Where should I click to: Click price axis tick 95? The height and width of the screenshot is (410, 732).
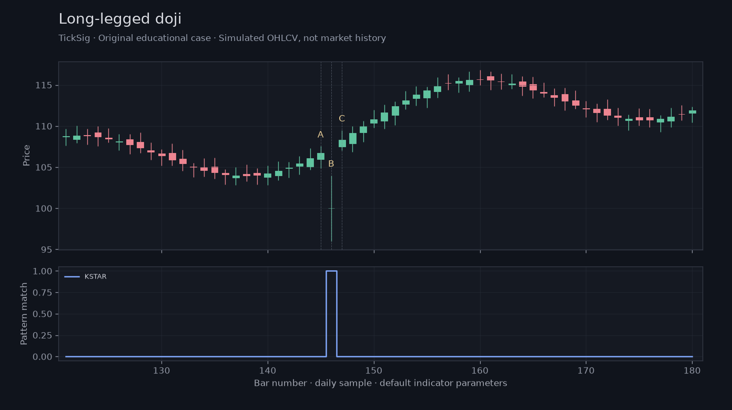[46, 250]
